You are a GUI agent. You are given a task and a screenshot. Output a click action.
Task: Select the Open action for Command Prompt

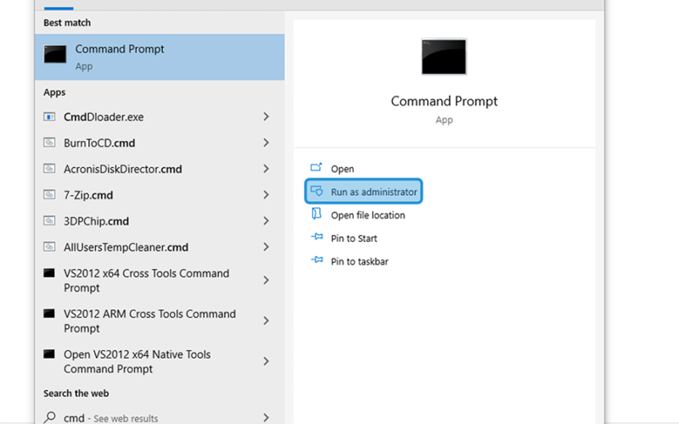coord(342,169)
